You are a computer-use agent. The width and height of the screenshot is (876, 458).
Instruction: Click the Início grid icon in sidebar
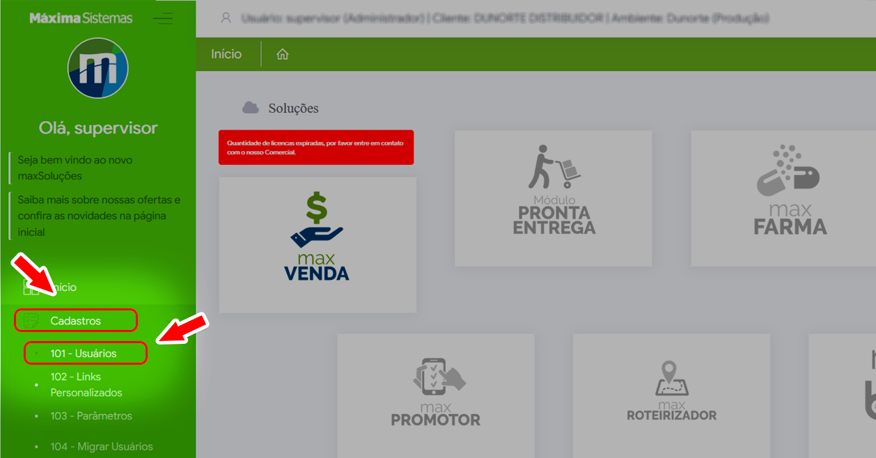tap(31, 287)
